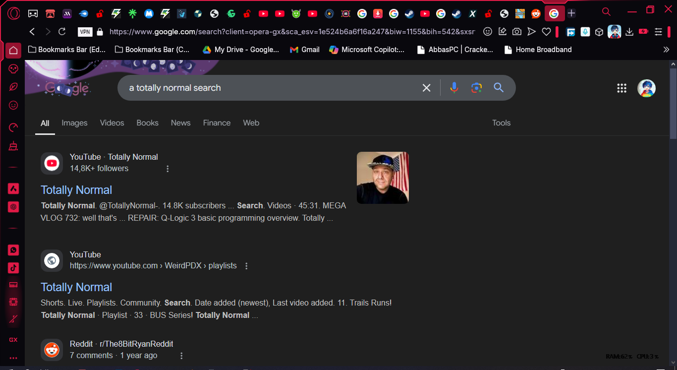This screenshot has height=370, width=677.
Task: Switch to the News tab
Action: pyautogui.click(x=181, y=123)
